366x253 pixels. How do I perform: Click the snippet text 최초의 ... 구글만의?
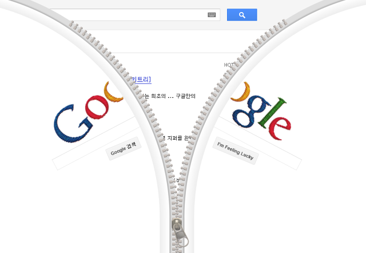[173, 96]
